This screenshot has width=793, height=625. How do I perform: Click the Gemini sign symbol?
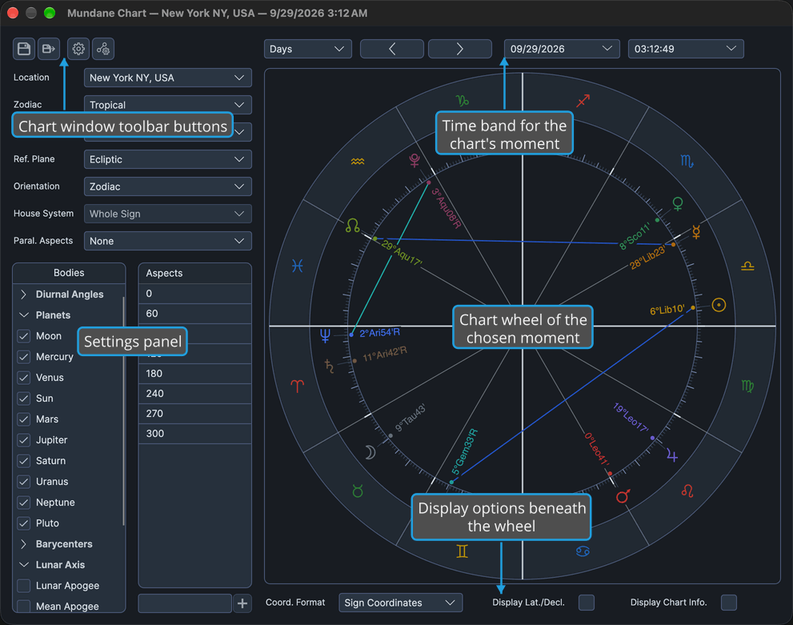(x=463, y=551)
